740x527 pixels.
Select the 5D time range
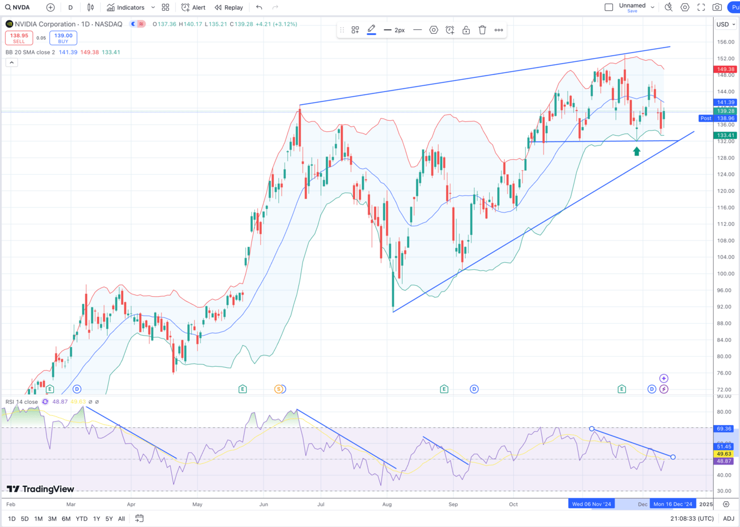[x=25, y=519]
